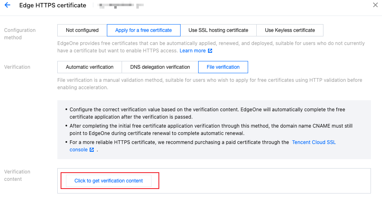Open the Tencent Cloud SSL link

coord(314,142)
